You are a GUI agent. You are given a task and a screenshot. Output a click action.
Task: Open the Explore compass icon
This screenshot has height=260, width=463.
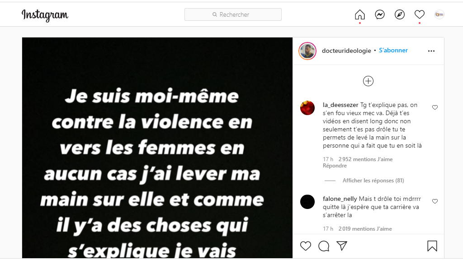tap(400, 14)
